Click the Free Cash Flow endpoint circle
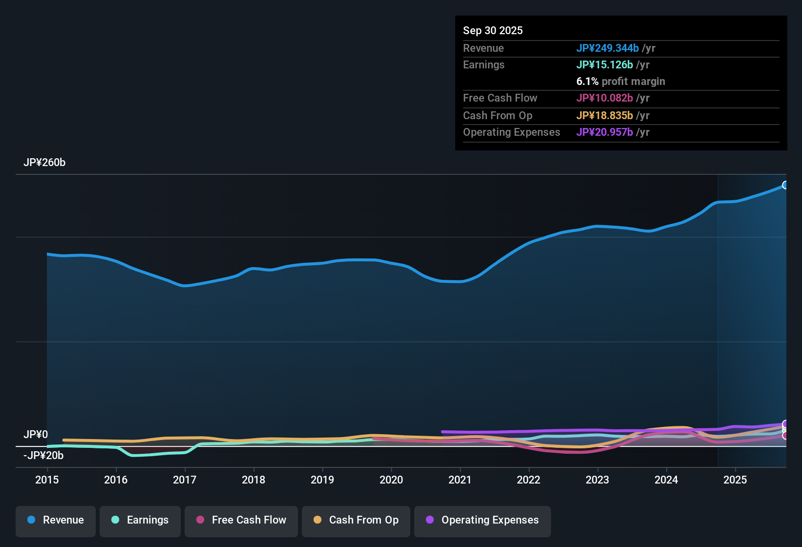The width and height of the screenshot is (802, 547). (784, 435)
